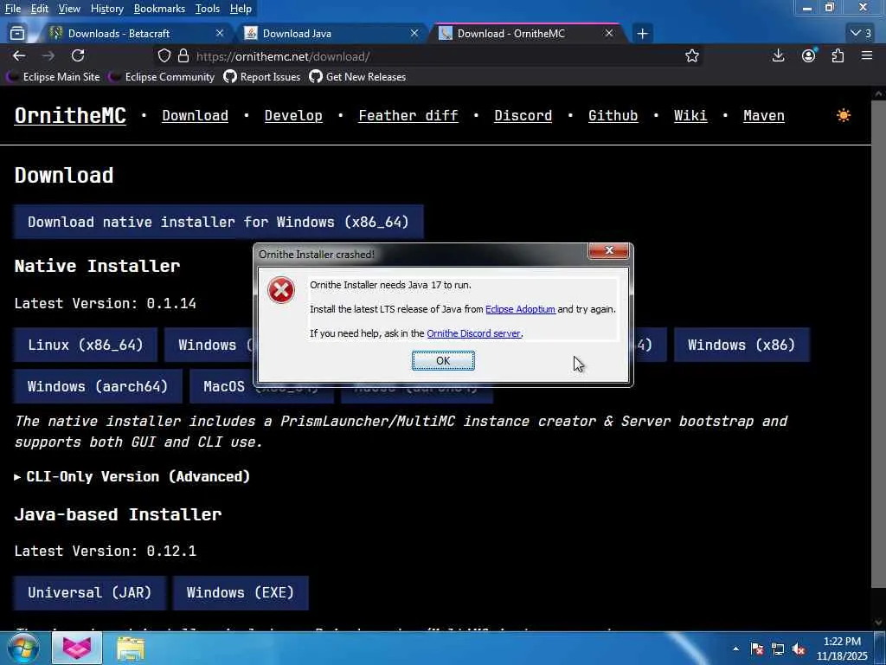Close the Download Java tab
The image size is (886, 665).
tap(414, 34)
